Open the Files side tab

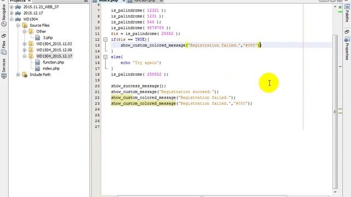point(4,48)
